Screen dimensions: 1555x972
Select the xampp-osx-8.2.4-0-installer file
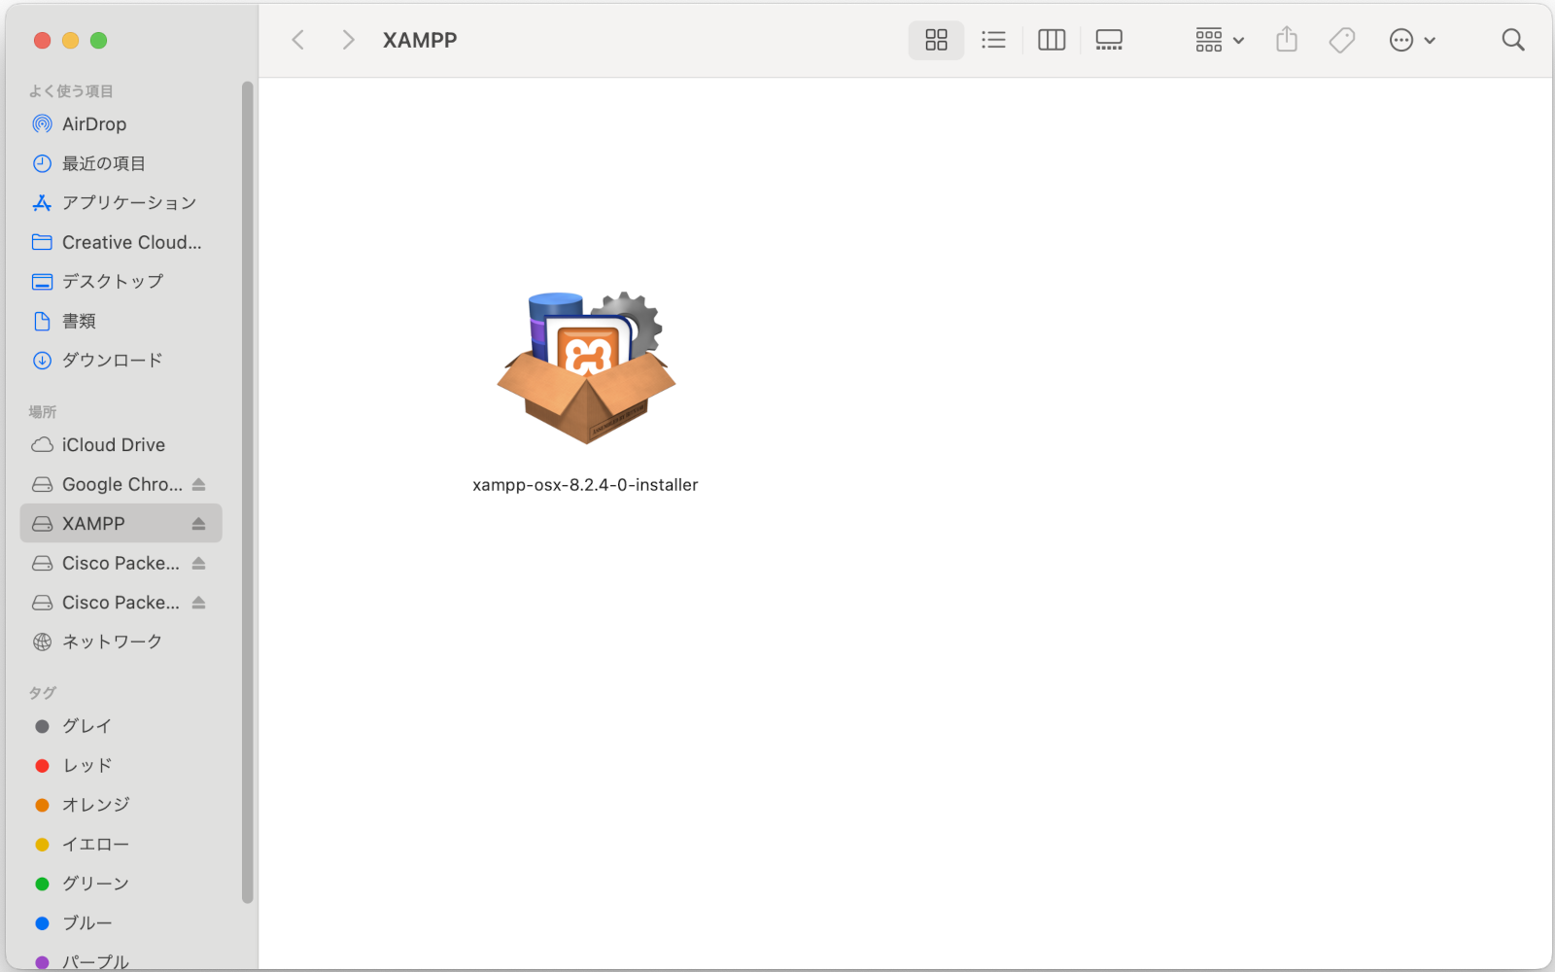click(x=585, y=369)
